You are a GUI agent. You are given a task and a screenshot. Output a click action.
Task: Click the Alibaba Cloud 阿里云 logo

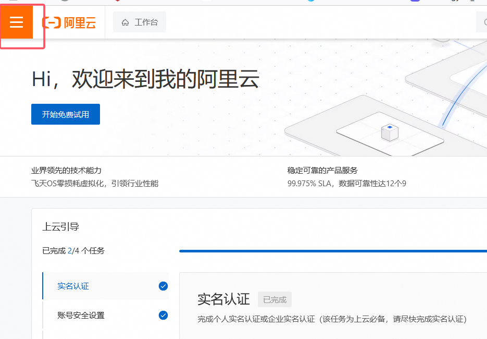(69, 23)
